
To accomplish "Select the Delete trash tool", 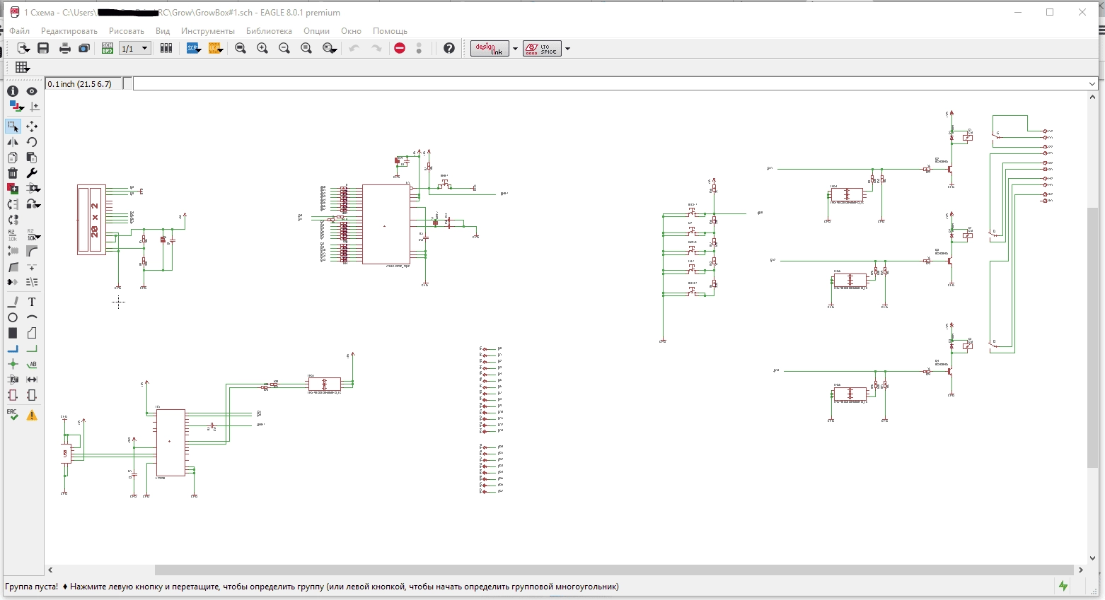I will (13, 173).
